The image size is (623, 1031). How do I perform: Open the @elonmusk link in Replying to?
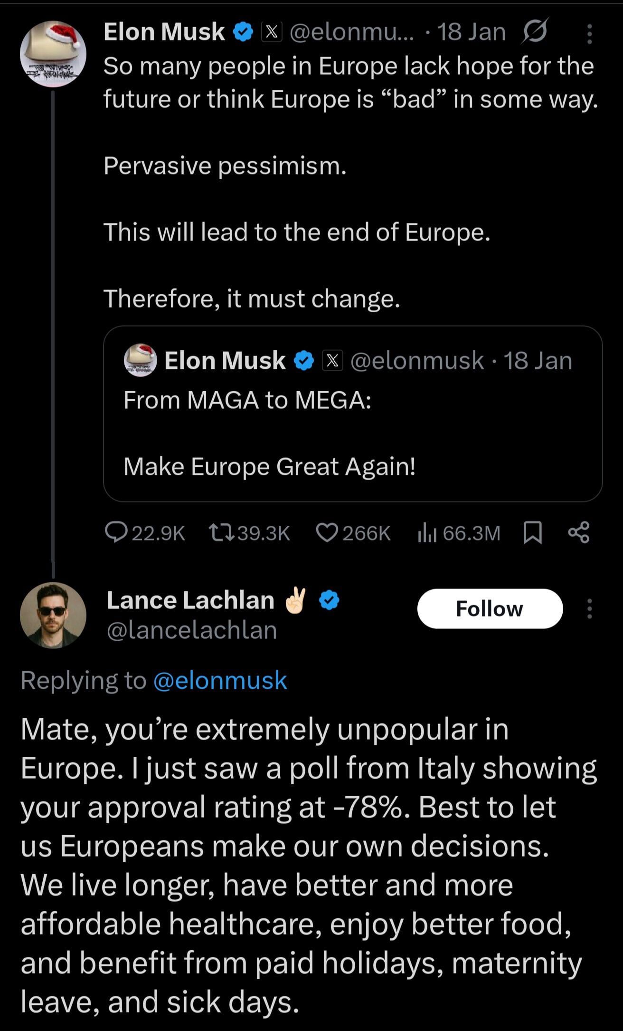[220, 680]
